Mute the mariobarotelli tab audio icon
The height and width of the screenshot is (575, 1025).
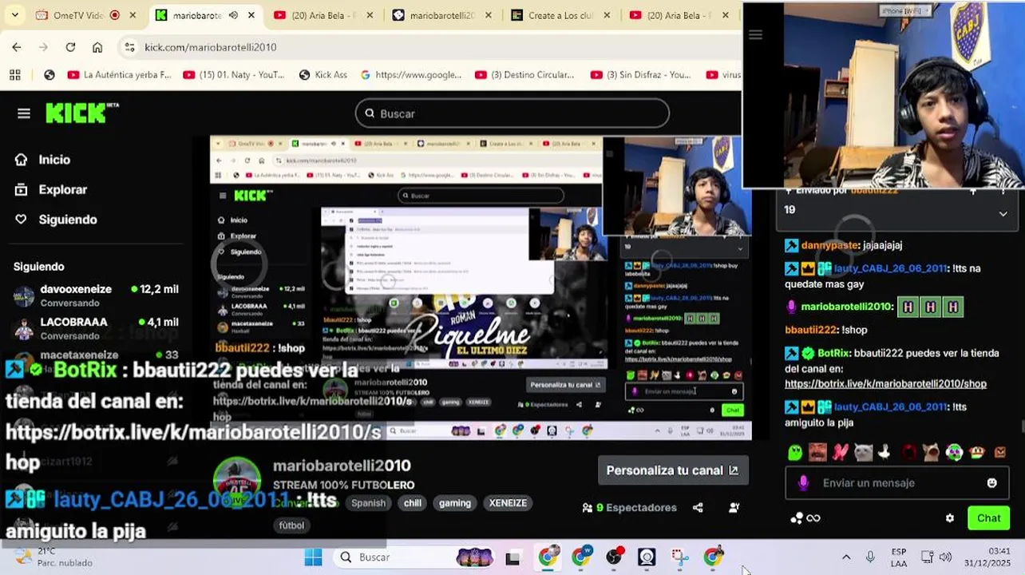tap(233, 15)
